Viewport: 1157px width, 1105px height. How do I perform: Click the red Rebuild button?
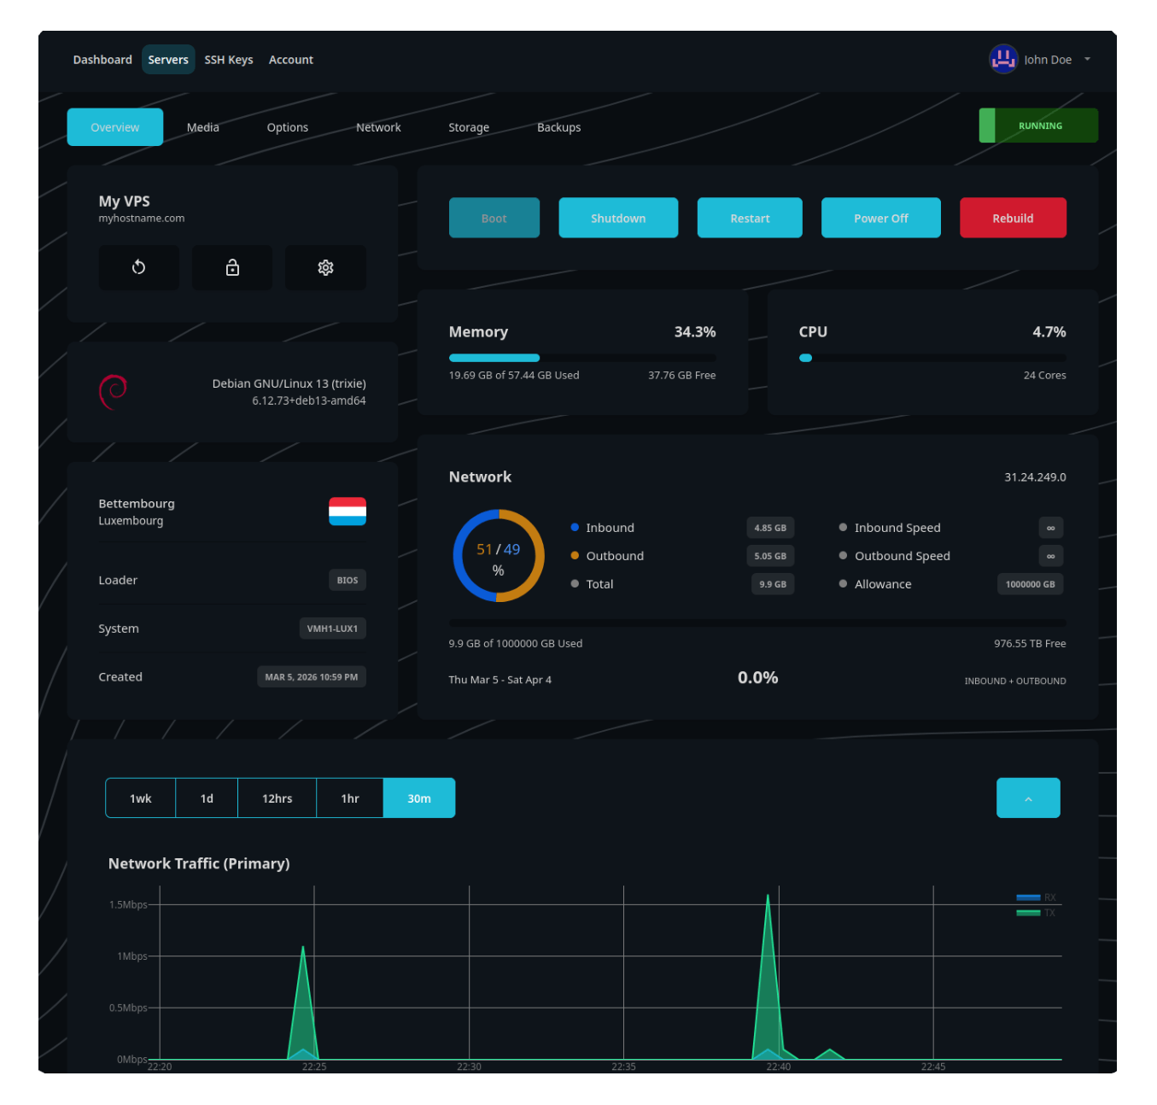(1013, 218)
